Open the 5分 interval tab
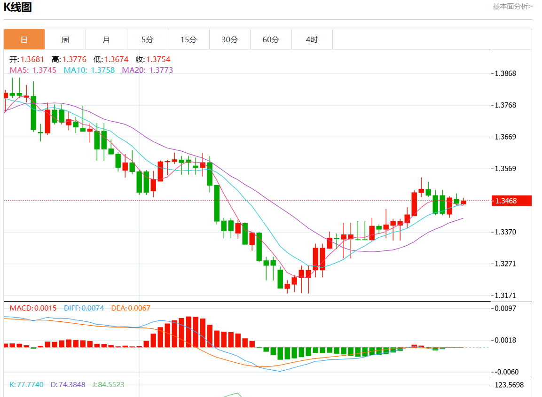Screen dimensions: 542x397 [148, 39]
